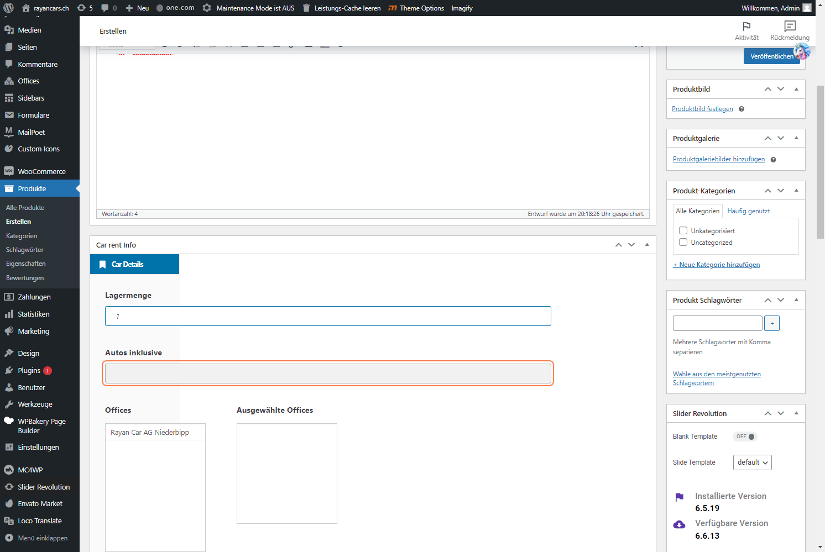Click the Produktbild festlegen link
The image size is (825, 552).
click(x=702, y=109)
